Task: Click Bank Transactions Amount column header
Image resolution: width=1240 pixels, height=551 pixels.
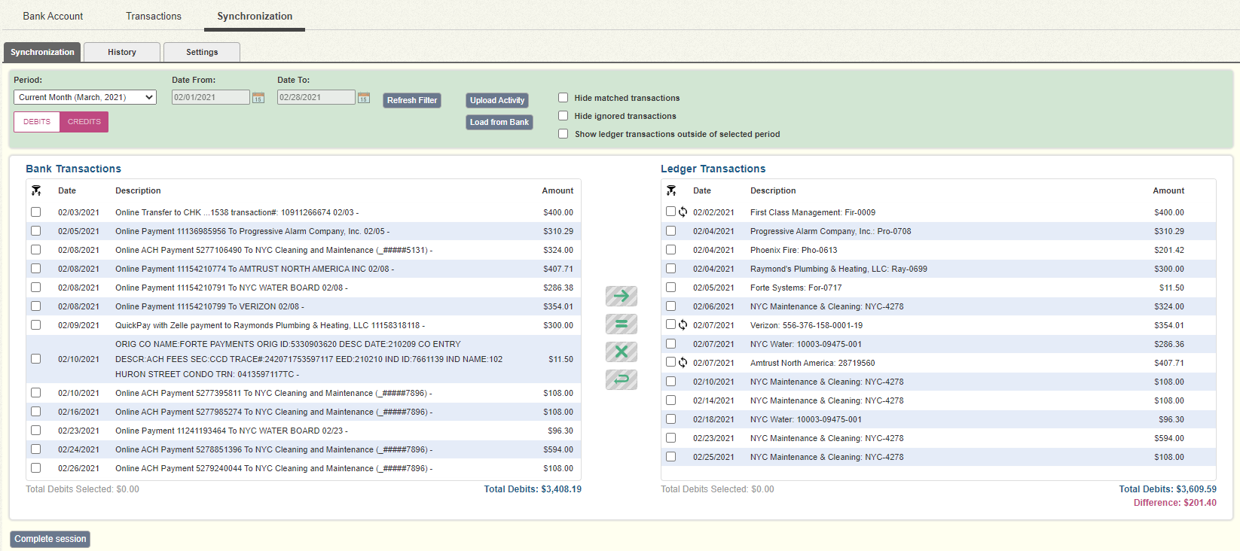Action: tap(557, 190)
